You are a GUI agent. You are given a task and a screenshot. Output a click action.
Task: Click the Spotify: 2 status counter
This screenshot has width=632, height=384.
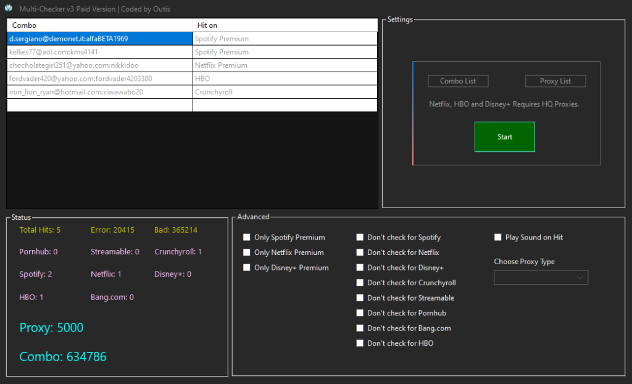coord(35,274)
